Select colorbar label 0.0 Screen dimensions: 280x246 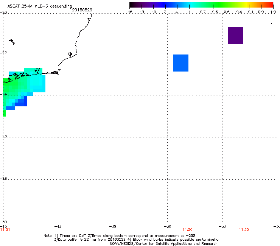click(x=261, y=12)
